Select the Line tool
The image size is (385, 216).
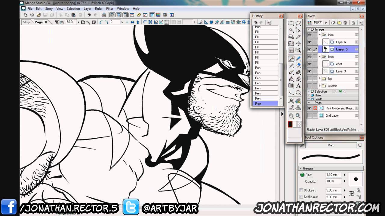pos(291,93)
